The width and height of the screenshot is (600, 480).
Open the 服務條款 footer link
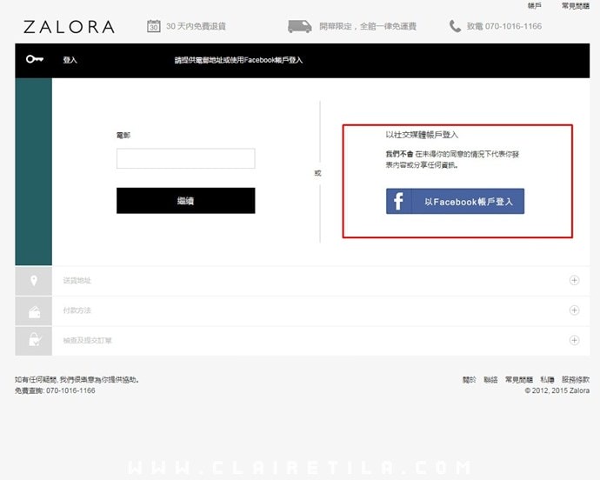575,380
